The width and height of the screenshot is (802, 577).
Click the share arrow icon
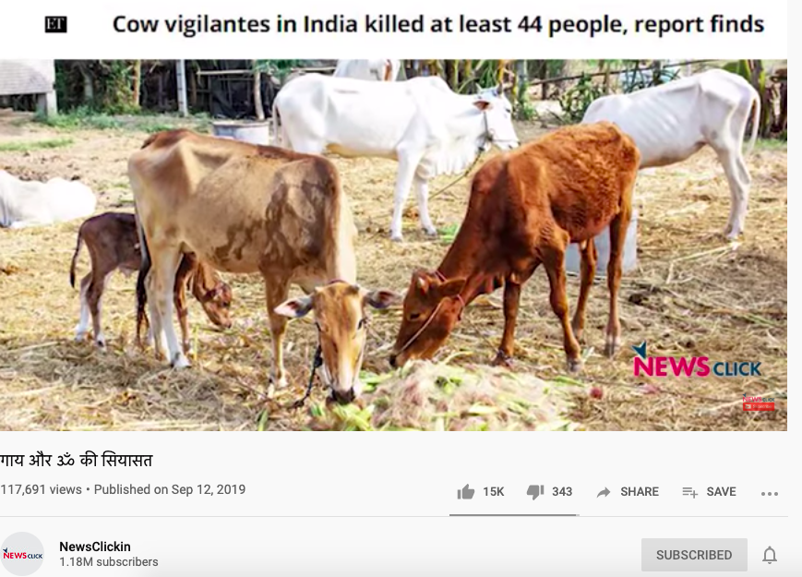pyautogui.click(x=604, y=492)
